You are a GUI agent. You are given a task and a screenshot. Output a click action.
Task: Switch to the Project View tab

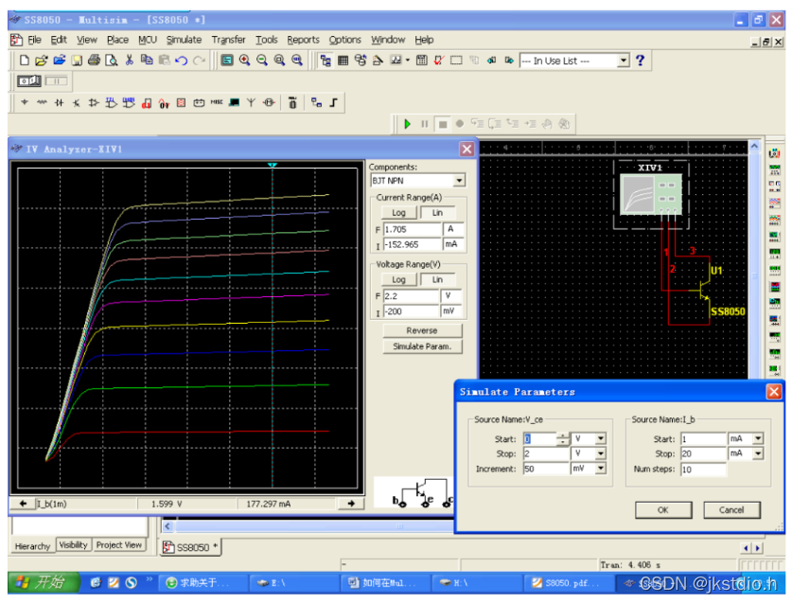(x=119, y=545)
